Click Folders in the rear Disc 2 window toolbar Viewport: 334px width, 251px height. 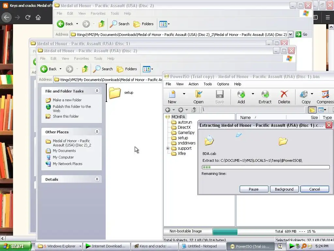[144, 24]
